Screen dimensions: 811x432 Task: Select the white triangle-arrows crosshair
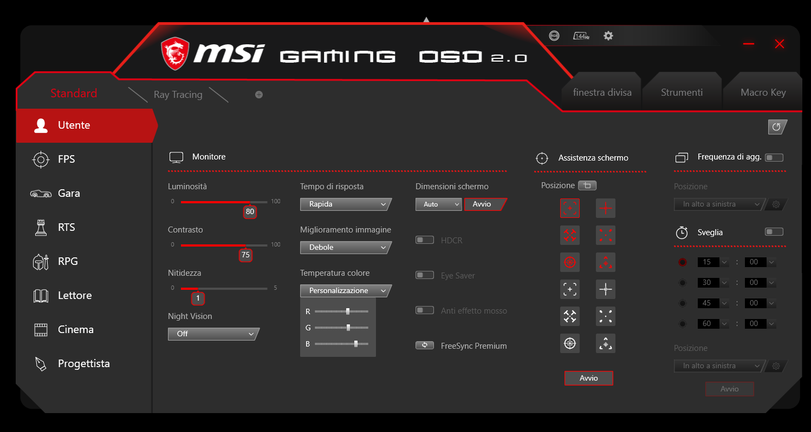tap(606, 343)
